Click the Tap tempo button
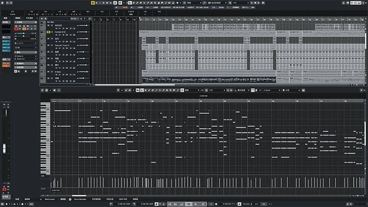This screenshot has height=207, width=368. (x=264, y=204)
